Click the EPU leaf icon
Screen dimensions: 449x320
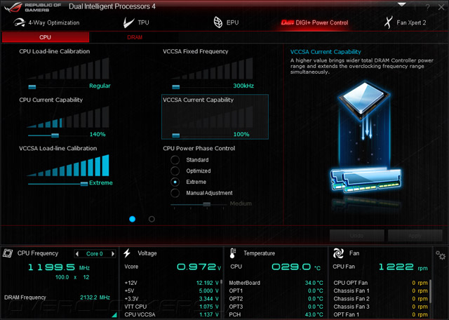click(218, 22)
